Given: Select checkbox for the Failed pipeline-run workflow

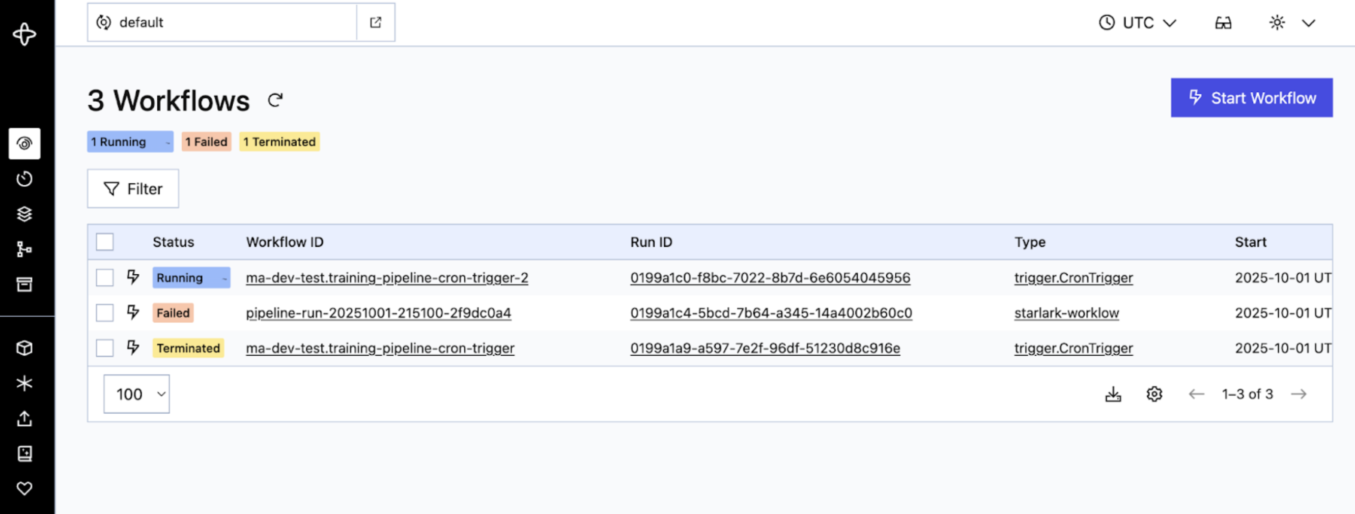Looking at the screenshot, I should click(x=105, y=312).
